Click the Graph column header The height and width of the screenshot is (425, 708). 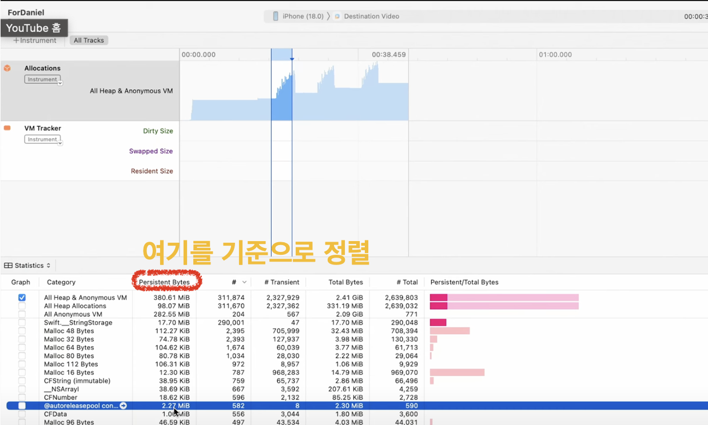[21, 282]
